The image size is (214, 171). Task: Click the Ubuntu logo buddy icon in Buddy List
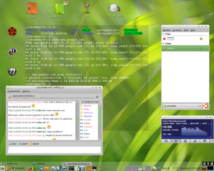pos(205,106)
